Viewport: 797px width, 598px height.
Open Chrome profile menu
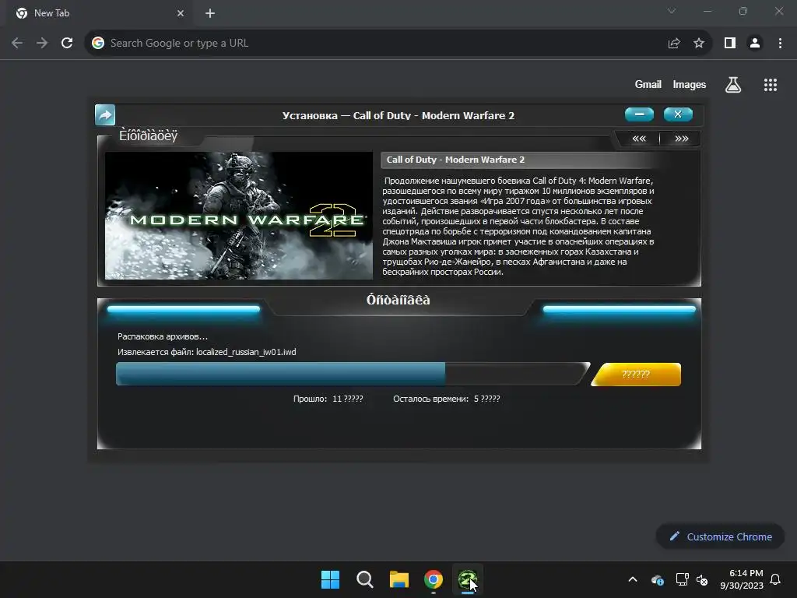pyautogui.click(x=755, y=44)
